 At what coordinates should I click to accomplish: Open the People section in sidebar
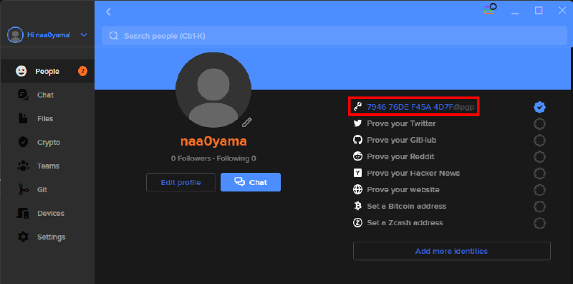pyautogui.click(x=47, y=72)
